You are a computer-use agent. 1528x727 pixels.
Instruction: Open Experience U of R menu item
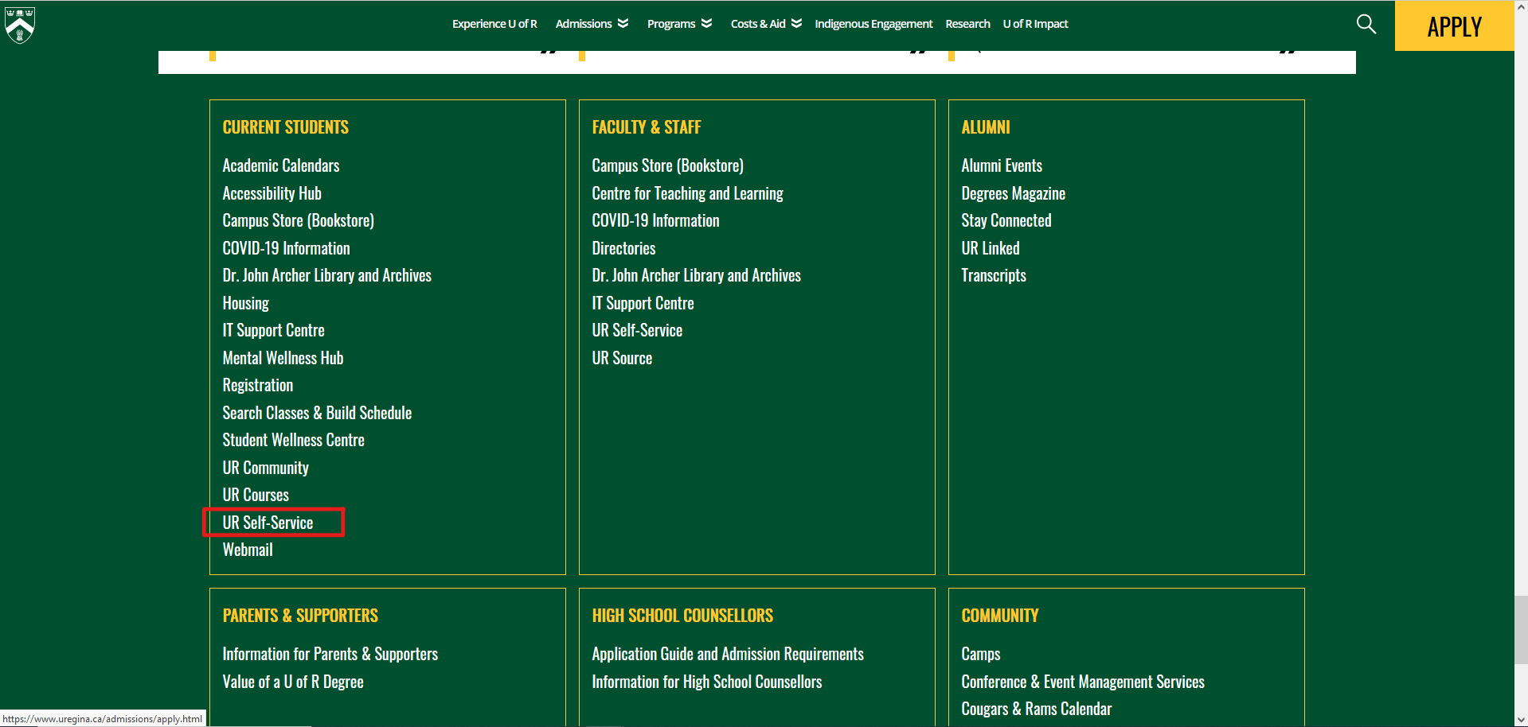coord(494,24)
